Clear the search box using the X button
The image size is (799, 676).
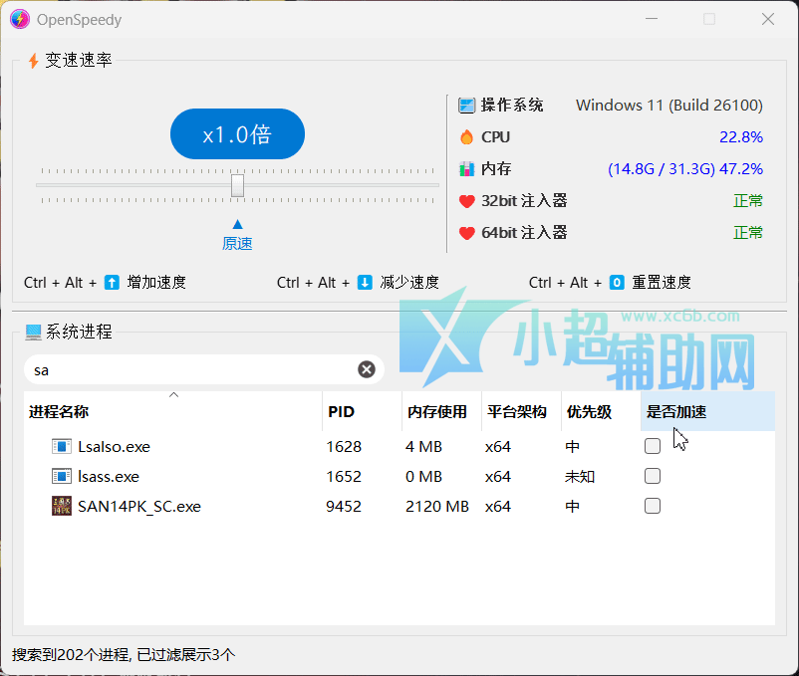coord(367,369)
